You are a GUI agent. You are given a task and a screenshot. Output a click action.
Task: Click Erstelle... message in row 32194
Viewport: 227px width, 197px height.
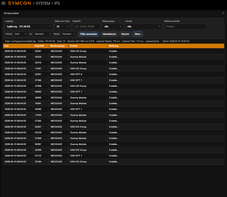pyautogui.click(x=114, y=162)
